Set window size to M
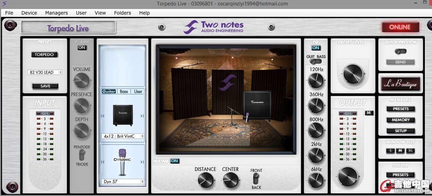The height and width of the screenshot is (196, 432). [400, 150]
